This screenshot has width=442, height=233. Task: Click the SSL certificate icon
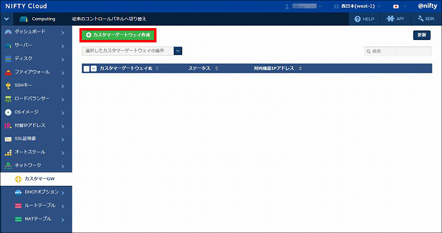[x=8, y=139]
